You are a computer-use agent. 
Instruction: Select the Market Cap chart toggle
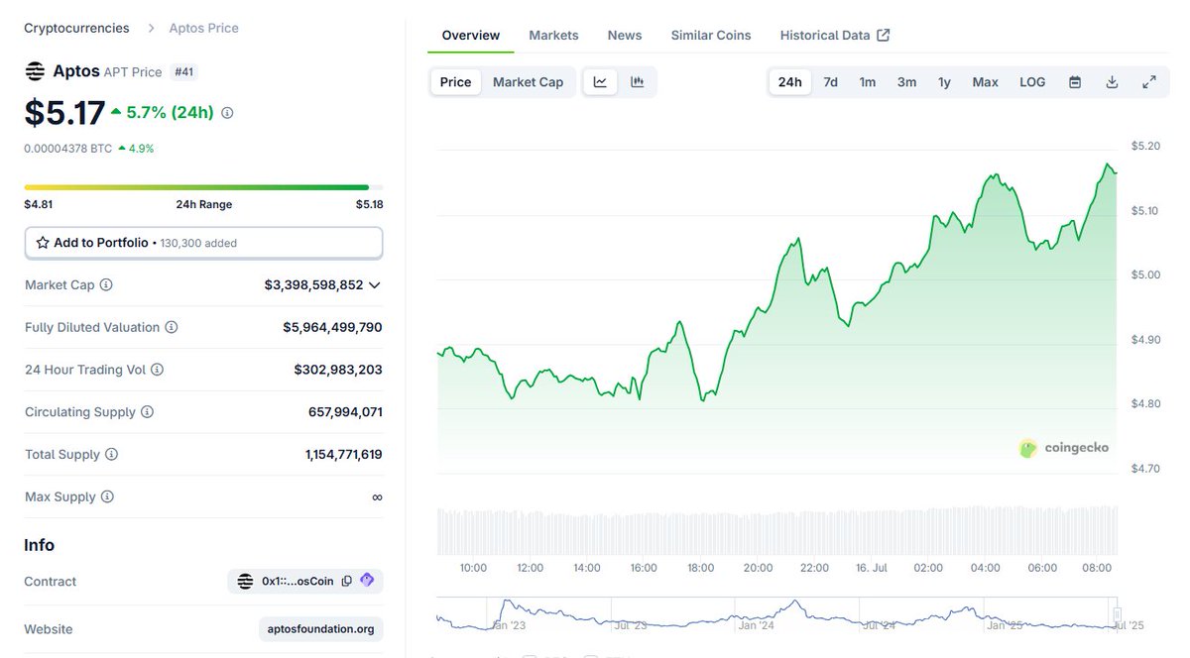point(528,82)
